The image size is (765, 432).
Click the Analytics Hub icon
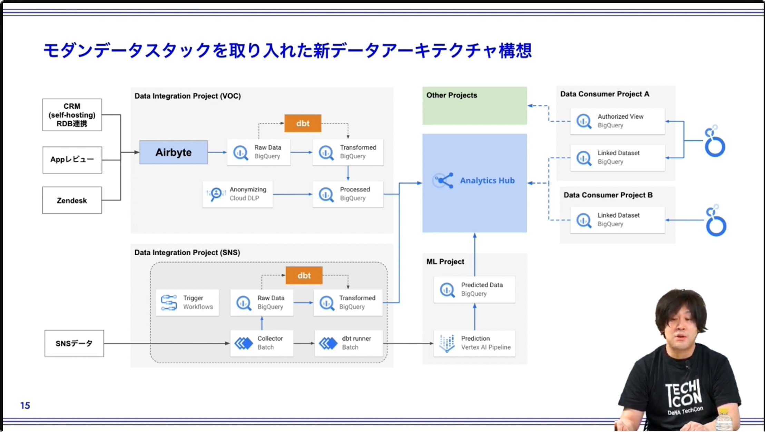click(x=443, y=180)
